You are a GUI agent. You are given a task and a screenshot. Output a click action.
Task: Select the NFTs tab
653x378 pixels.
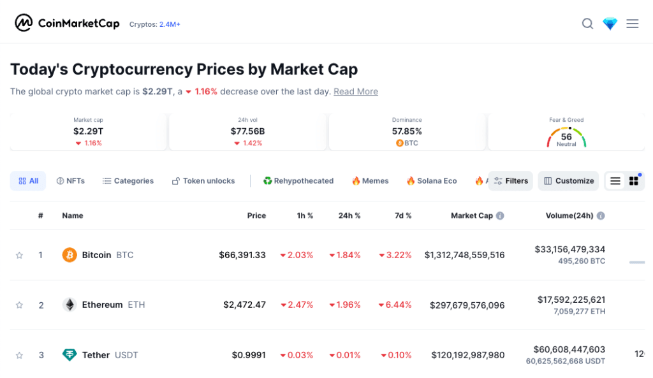pos(70,180)
